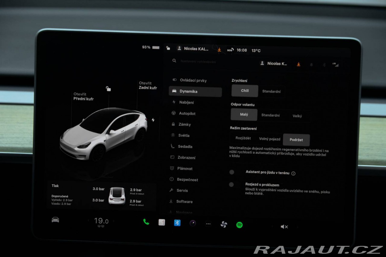Open the dashcam camera app
The width and height of the screenshot is (386, 257).
pyautogui.click(x=193, y=223)
